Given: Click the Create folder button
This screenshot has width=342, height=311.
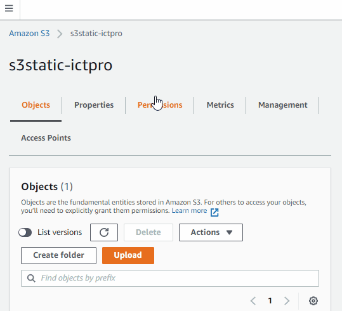Looking at the screenshot, I should tap(58, 255).
